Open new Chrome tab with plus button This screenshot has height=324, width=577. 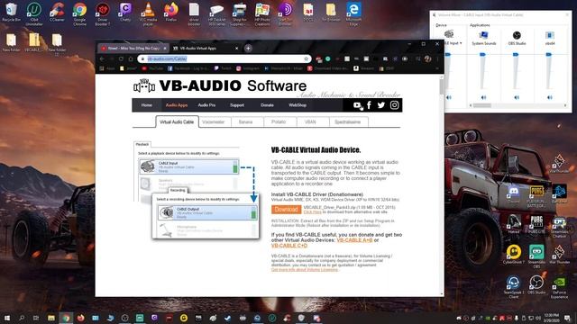[249, 48]
